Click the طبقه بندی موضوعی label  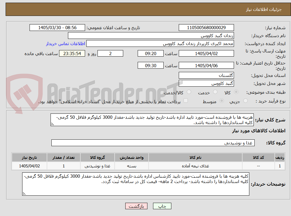pos(266,92)
